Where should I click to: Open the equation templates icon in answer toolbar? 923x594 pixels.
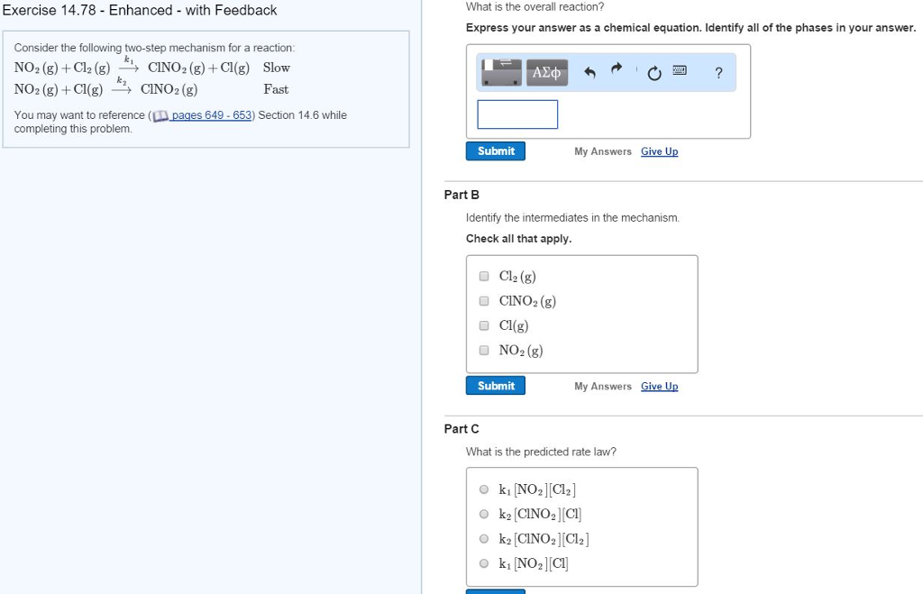pos(500,72)
